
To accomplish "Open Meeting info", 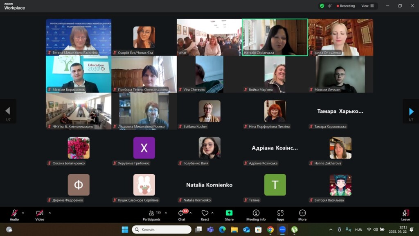I will pyautogui.click(x=256, y=215).
